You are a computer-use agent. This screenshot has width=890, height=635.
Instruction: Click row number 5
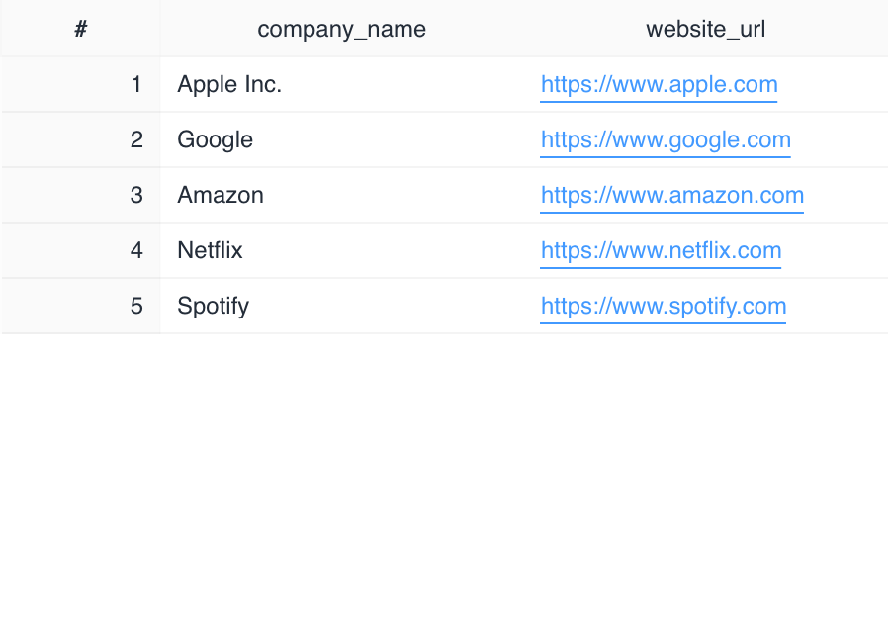136,306
